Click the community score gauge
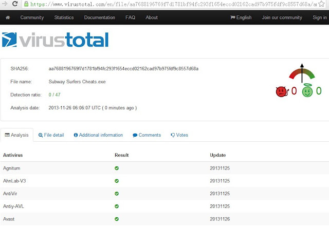 302,73
